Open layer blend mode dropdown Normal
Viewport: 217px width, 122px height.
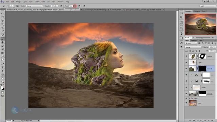click(x=194, y=47)
